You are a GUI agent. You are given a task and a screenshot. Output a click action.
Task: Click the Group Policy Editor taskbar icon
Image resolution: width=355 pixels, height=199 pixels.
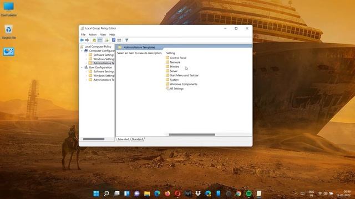pyautogui.click(x=259, y=193)
